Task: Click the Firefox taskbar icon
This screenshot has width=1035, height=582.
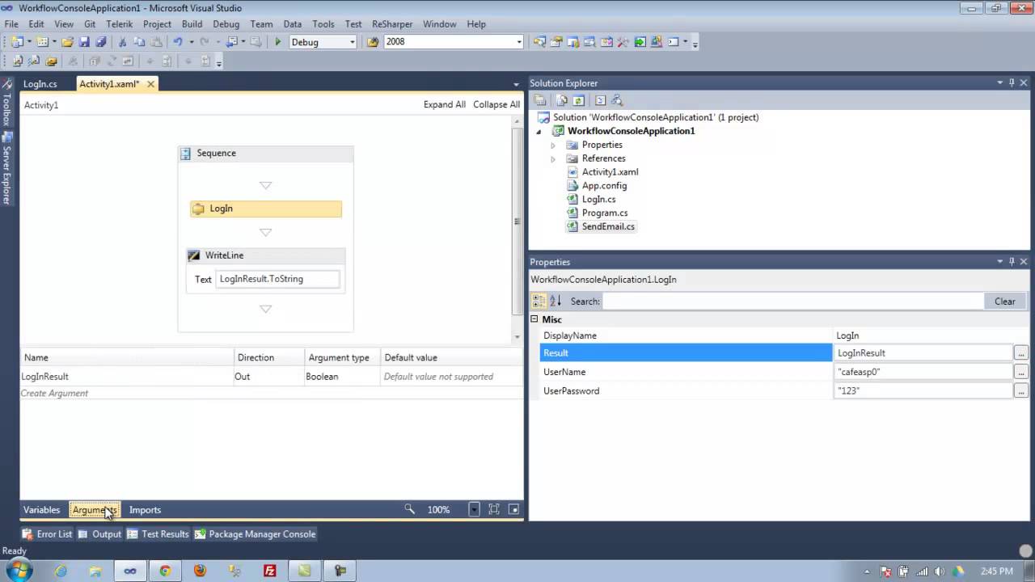Action: [x=200, y=571]
